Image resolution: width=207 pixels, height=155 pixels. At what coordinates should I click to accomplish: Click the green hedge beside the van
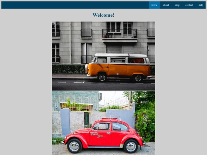68,69
